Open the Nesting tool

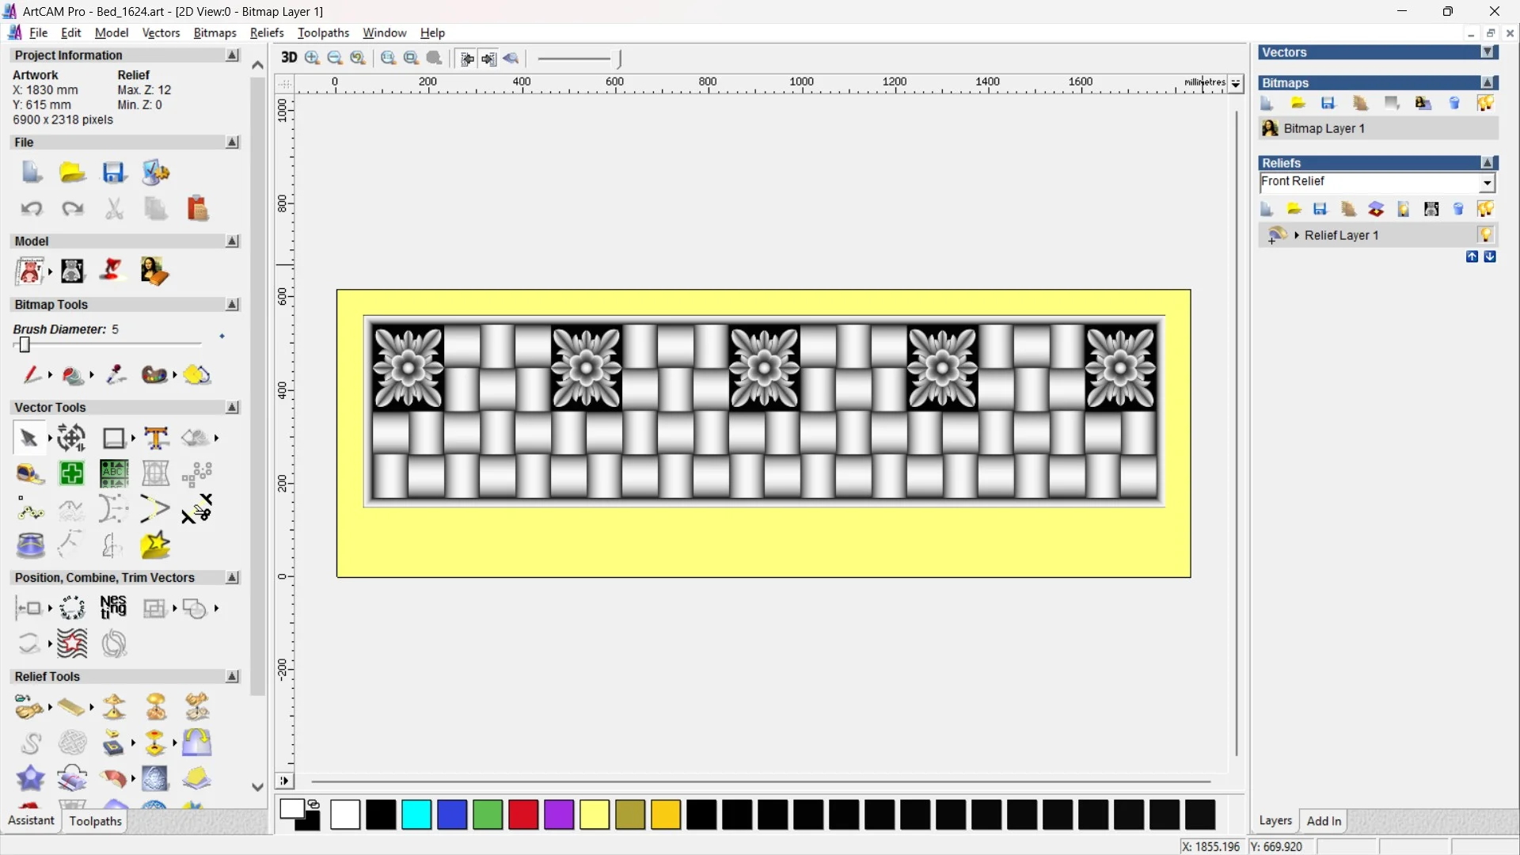click(x=113, y=608)
